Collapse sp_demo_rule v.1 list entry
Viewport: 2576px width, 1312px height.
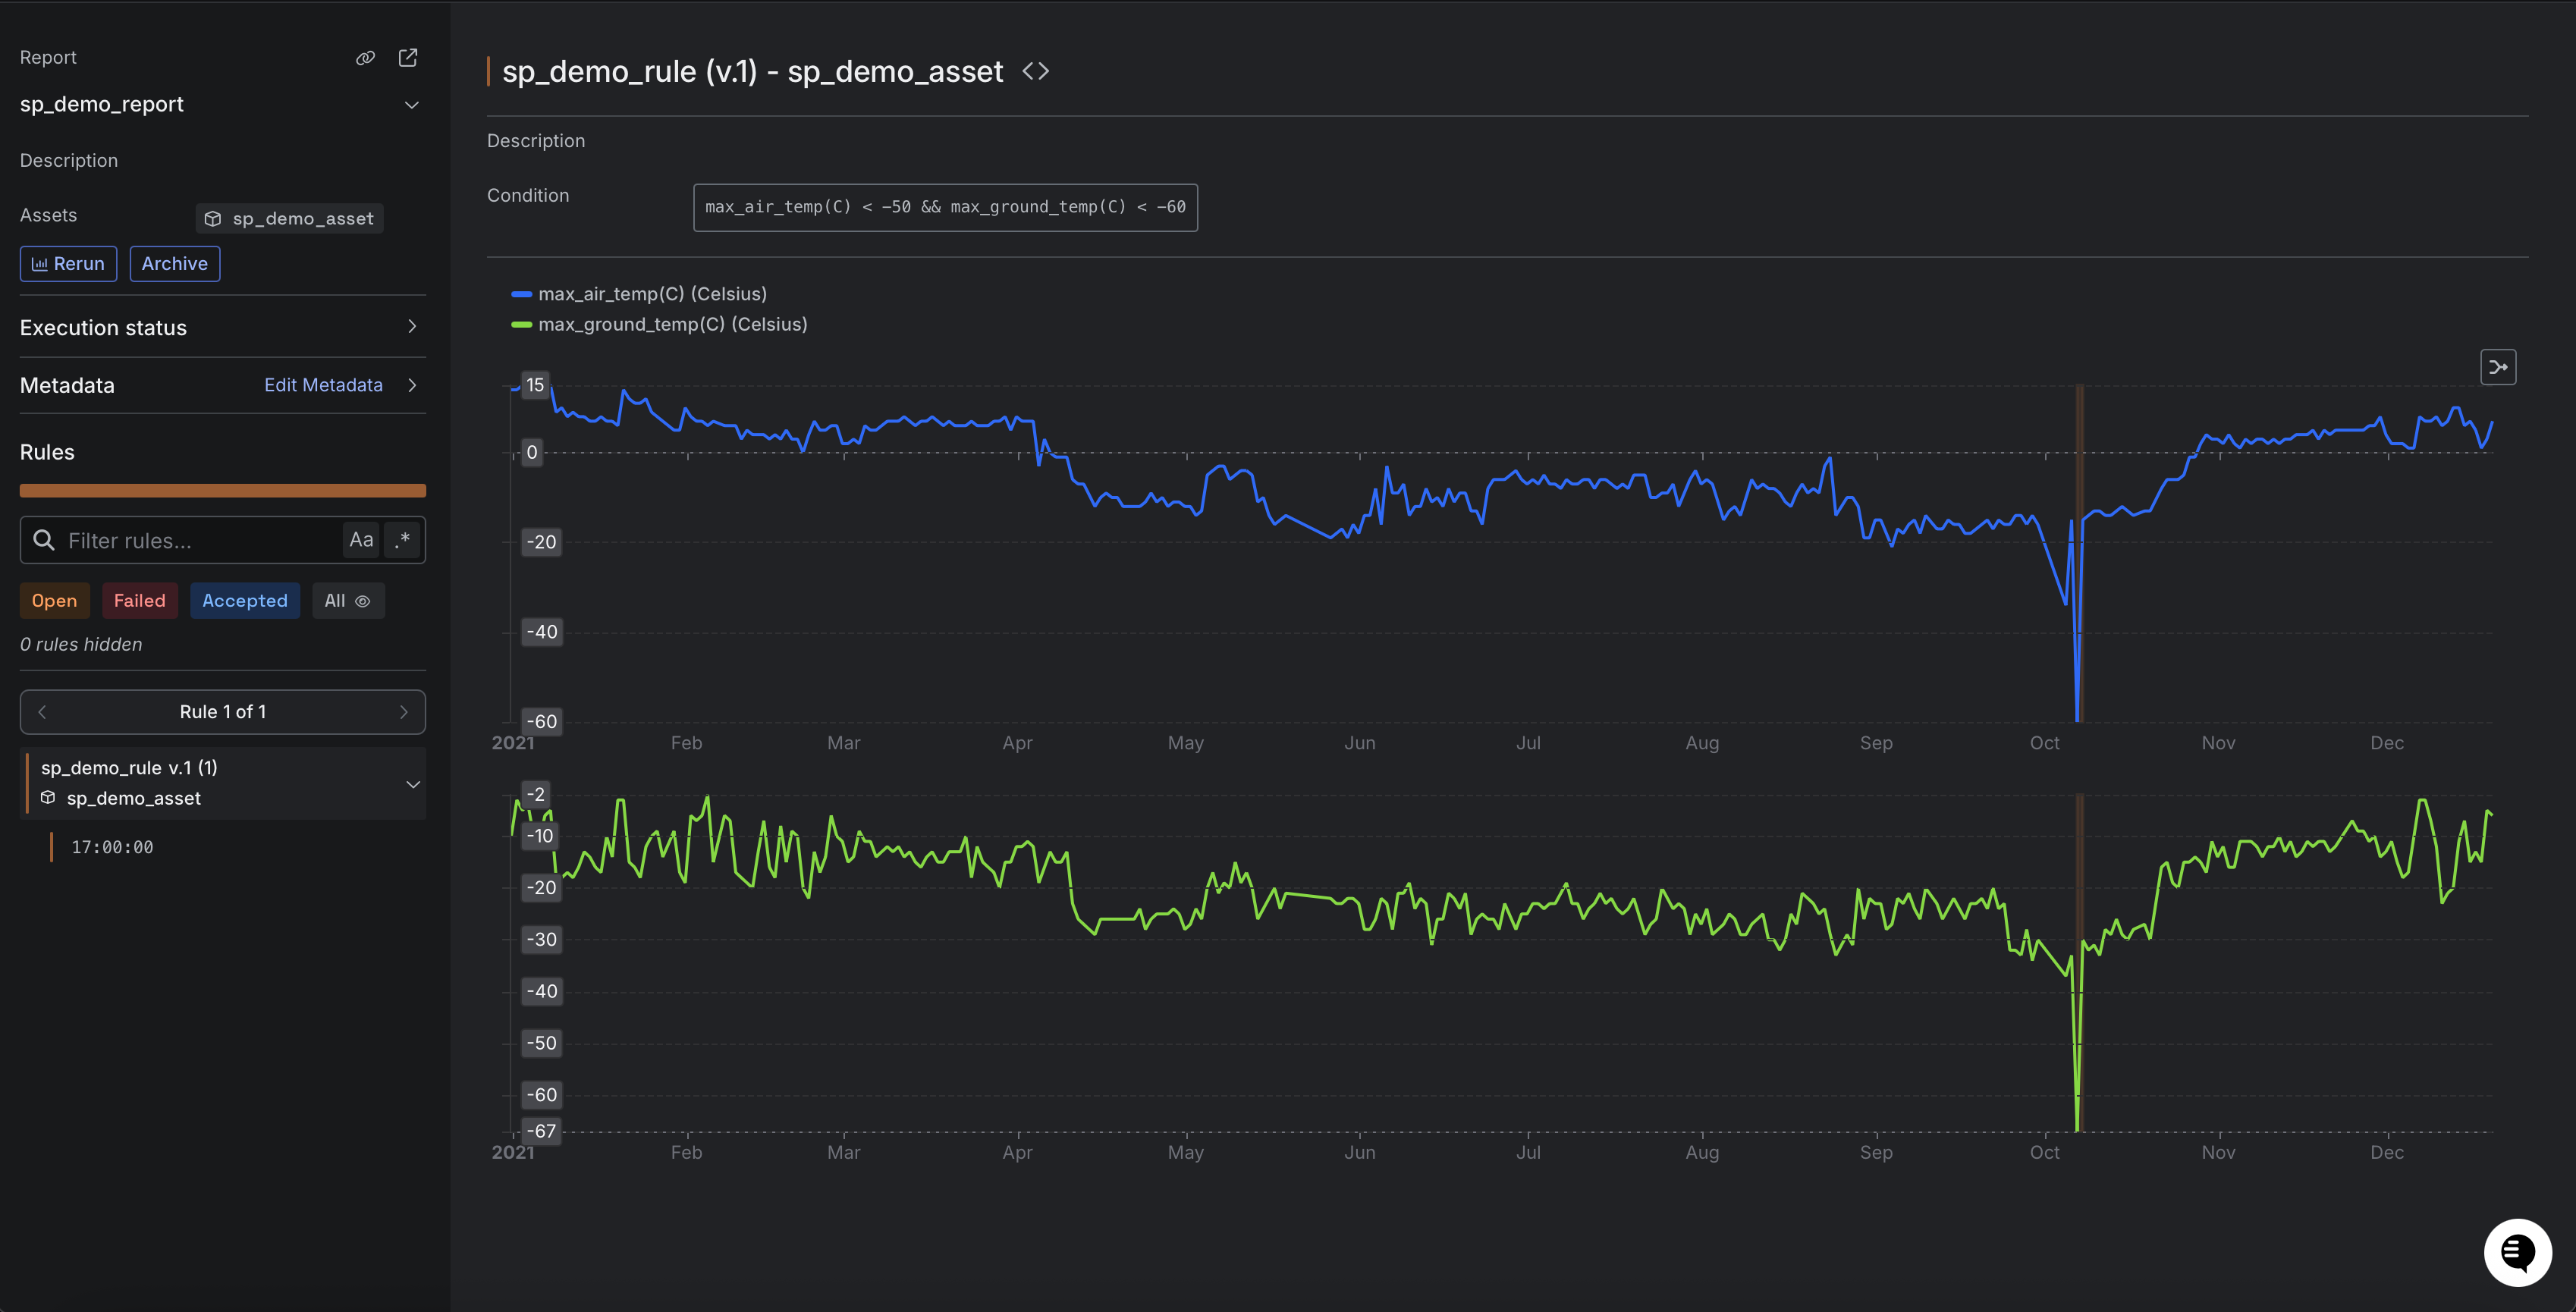412,783
